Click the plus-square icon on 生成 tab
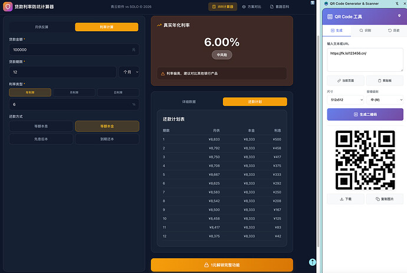The image size is (407, 273). coord(333,31)
